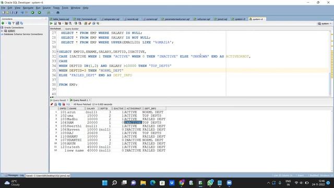Select the first Query Result tab
334x188 pixels.
pyautogui.click(x=58, y=100)
